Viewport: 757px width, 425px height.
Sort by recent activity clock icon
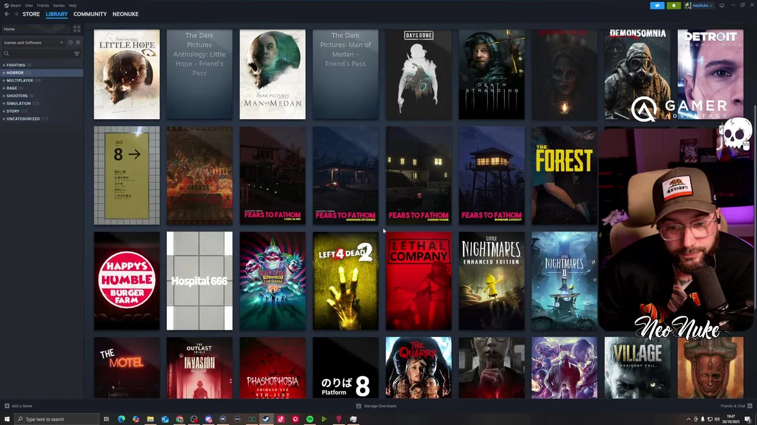[70, 42]
